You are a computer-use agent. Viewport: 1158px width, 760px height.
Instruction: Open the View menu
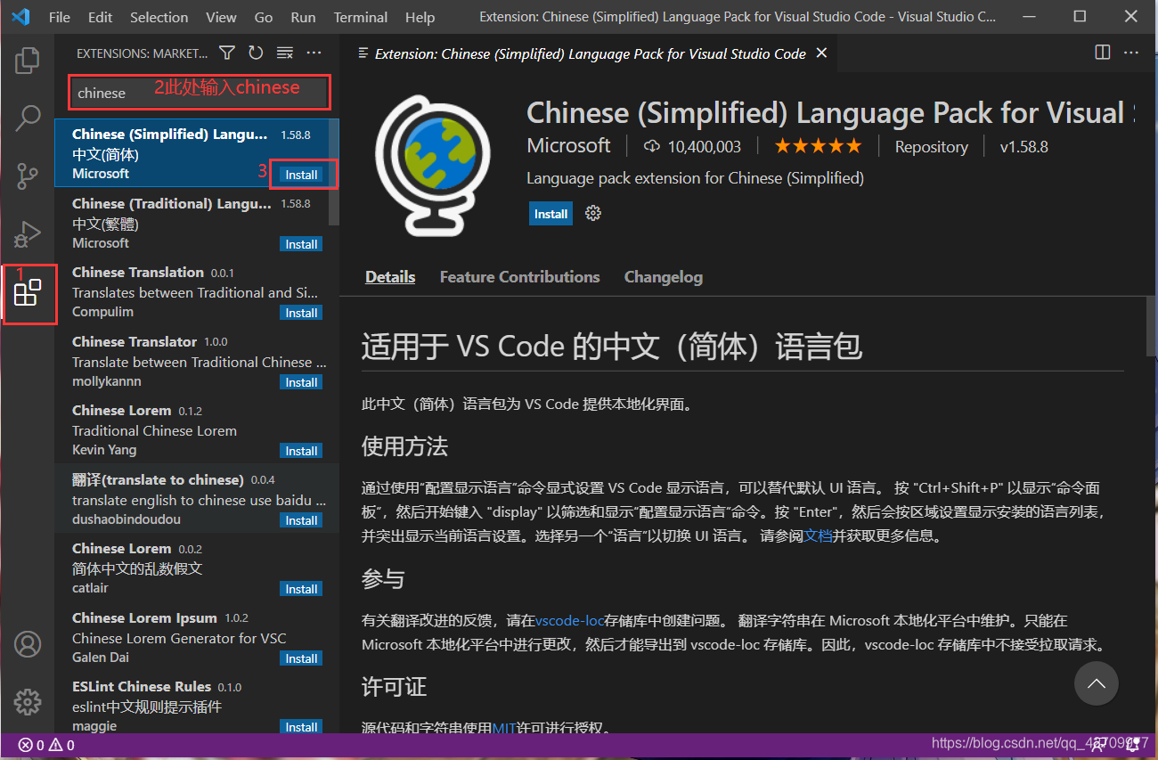[x=221, y=17]
